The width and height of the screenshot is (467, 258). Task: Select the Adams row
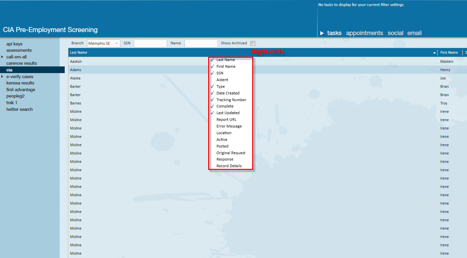click(268, 70)
